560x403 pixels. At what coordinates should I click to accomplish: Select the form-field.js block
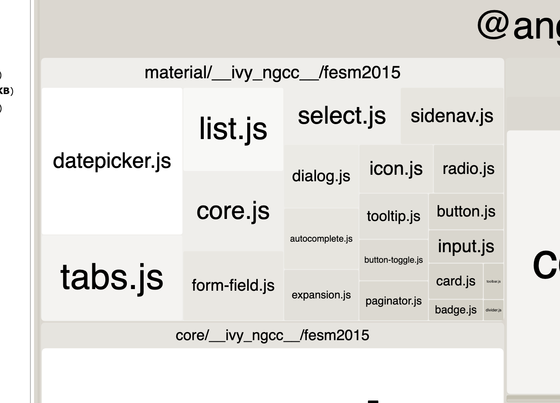233,285
